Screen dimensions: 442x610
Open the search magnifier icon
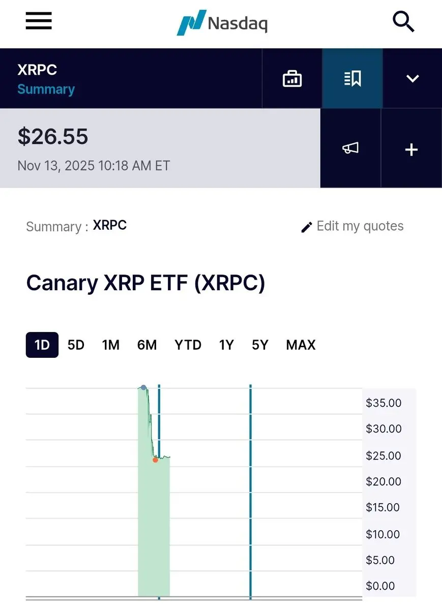[x=404, y=22]
